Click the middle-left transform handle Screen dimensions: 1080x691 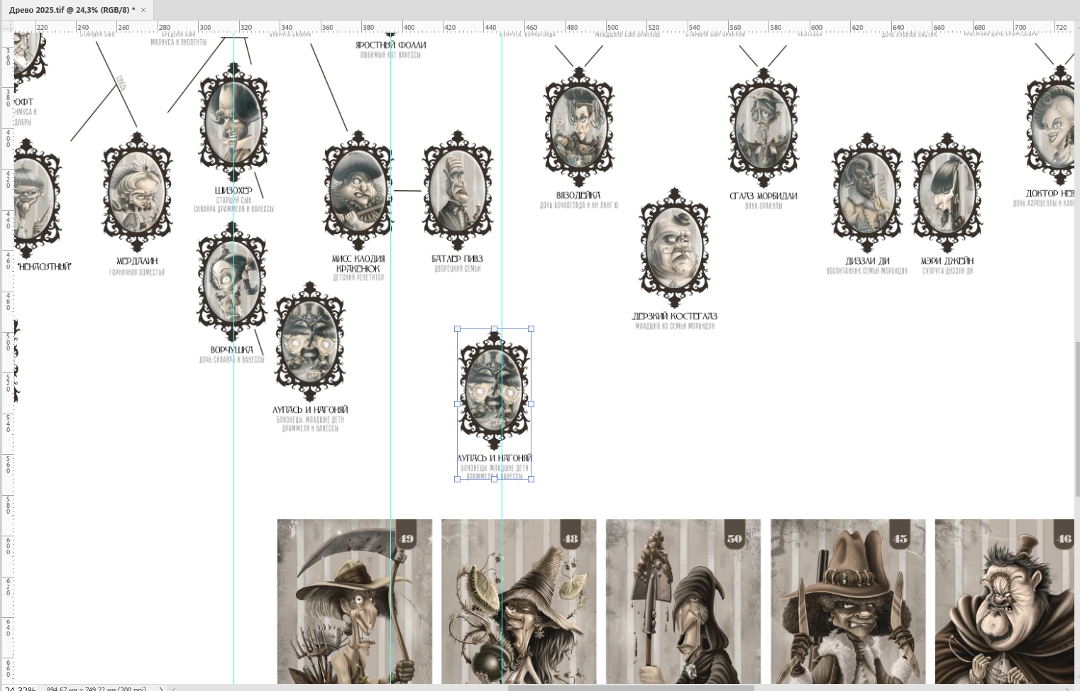tap(457, 404)
